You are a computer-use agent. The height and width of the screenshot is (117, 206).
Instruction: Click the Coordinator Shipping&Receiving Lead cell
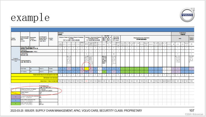(x=16, y=60)
